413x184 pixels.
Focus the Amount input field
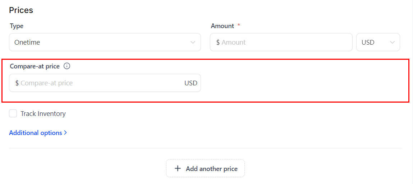point(284,42)
